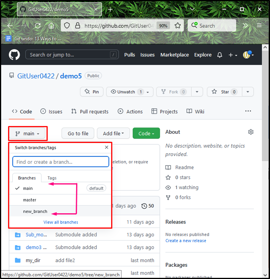The width and height of the screenshot is (270, 279).
Task: Click the Create a new release link
Action: click(x=186, y=240)
